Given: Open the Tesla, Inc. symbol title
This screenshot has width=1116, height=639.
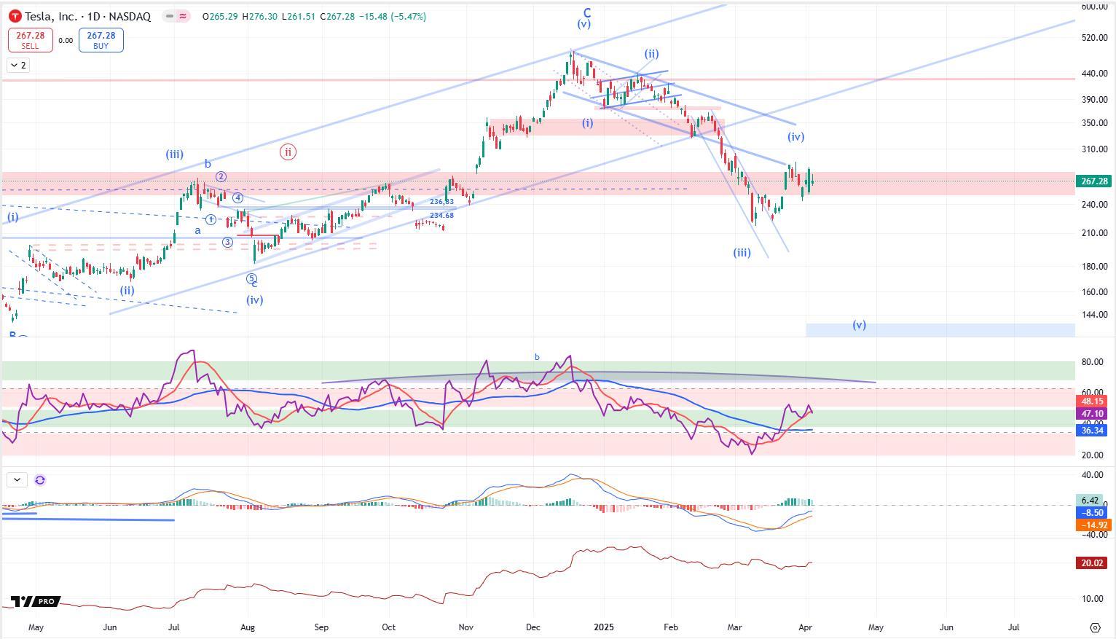Looking at the screenshot, I should pyautogui.click(x=87, y=16).
